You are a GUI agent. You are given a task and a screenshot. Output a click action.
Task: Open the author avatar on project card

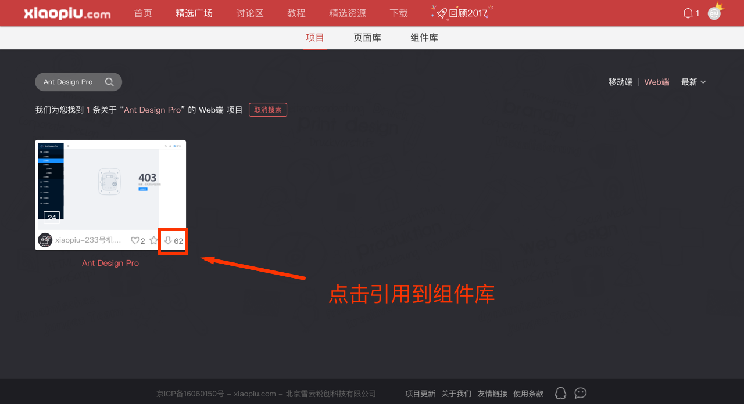[x=45, y=240]
